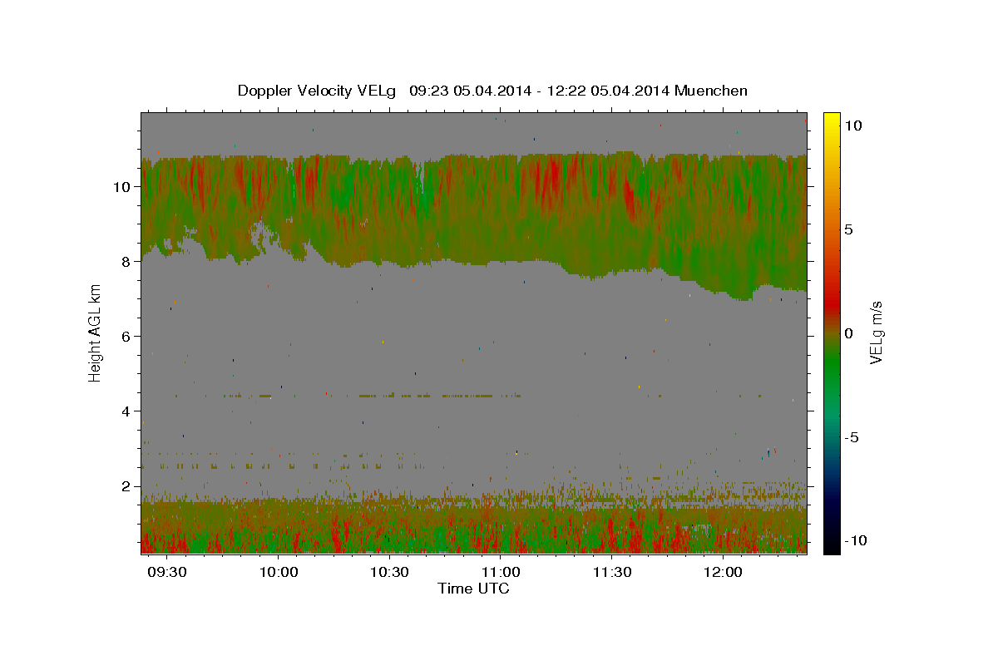Click the 'Height AGL km' axis label
This screenshot has width=998, height=665.
click(x=95, y=332)
